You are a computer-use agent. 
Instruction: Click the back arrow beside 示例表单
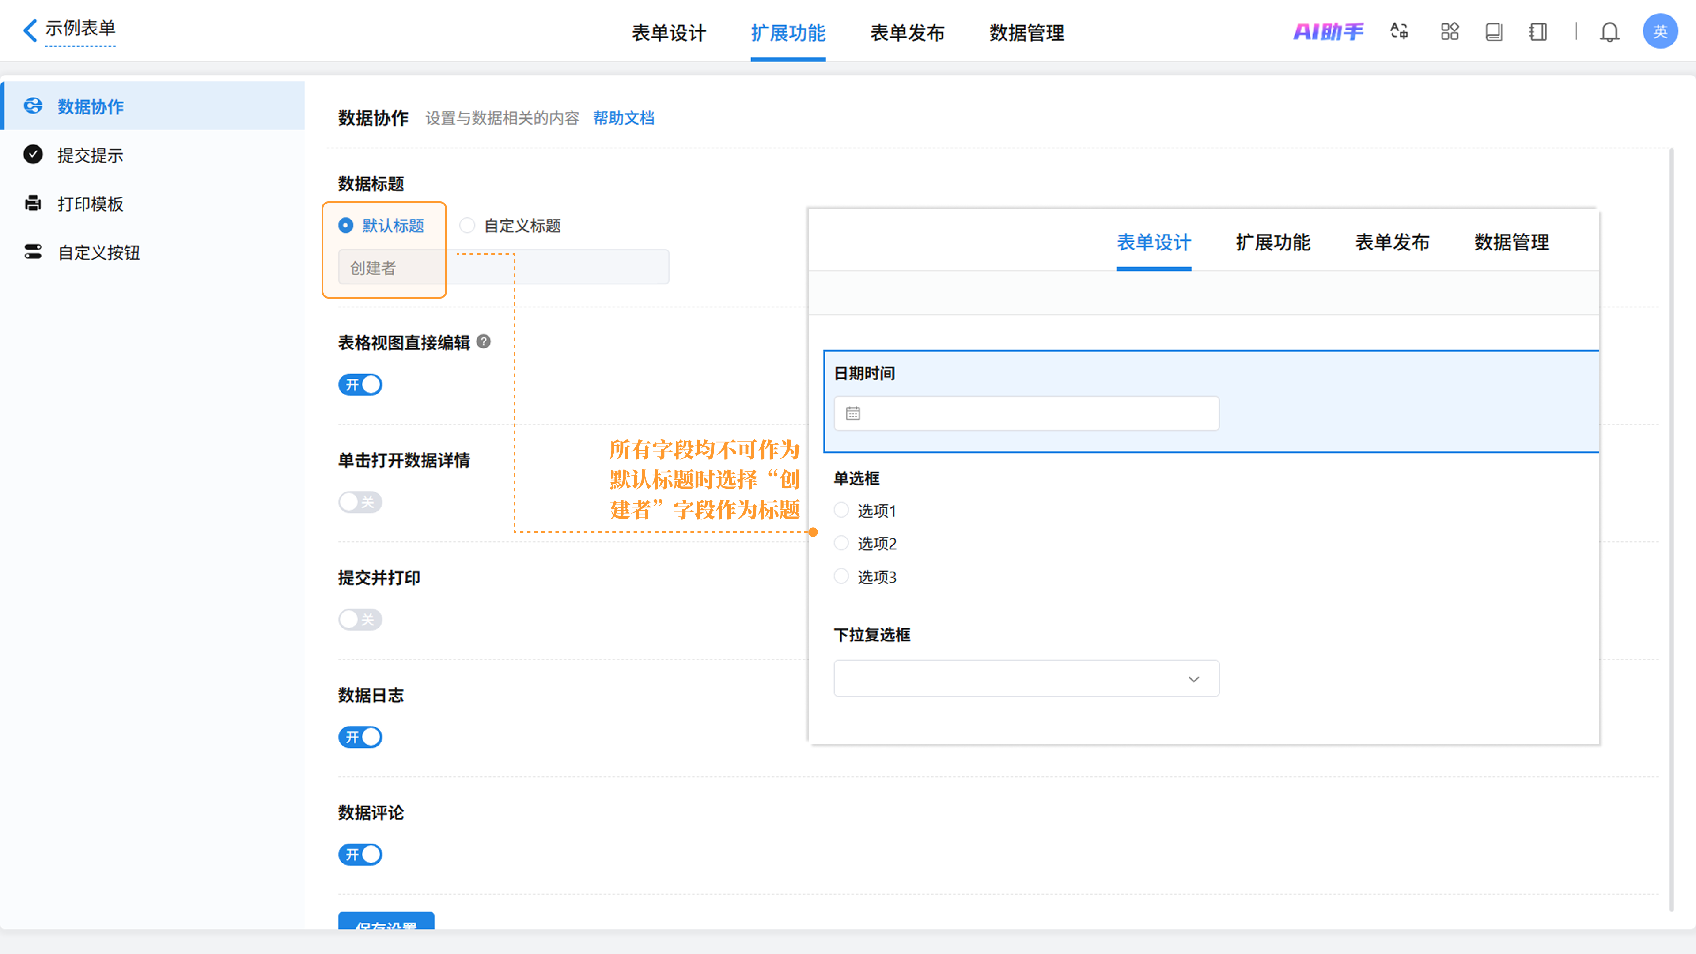tap(30, 30)
